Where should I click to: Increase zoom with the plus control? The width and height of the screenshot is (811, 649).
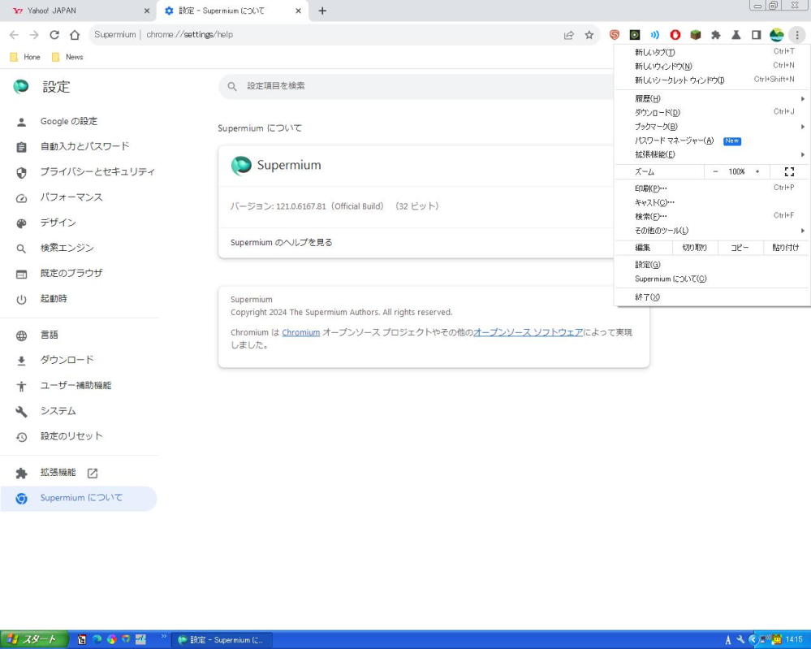click(757, 171)
